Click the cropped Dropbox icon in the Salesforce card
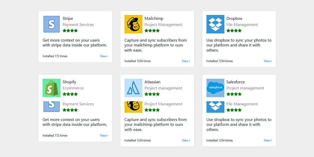The width and height of the screenshot is (314, 157). pos(215,107)
